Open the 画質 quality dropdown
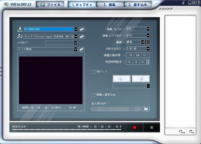 (x=142, y=42)
